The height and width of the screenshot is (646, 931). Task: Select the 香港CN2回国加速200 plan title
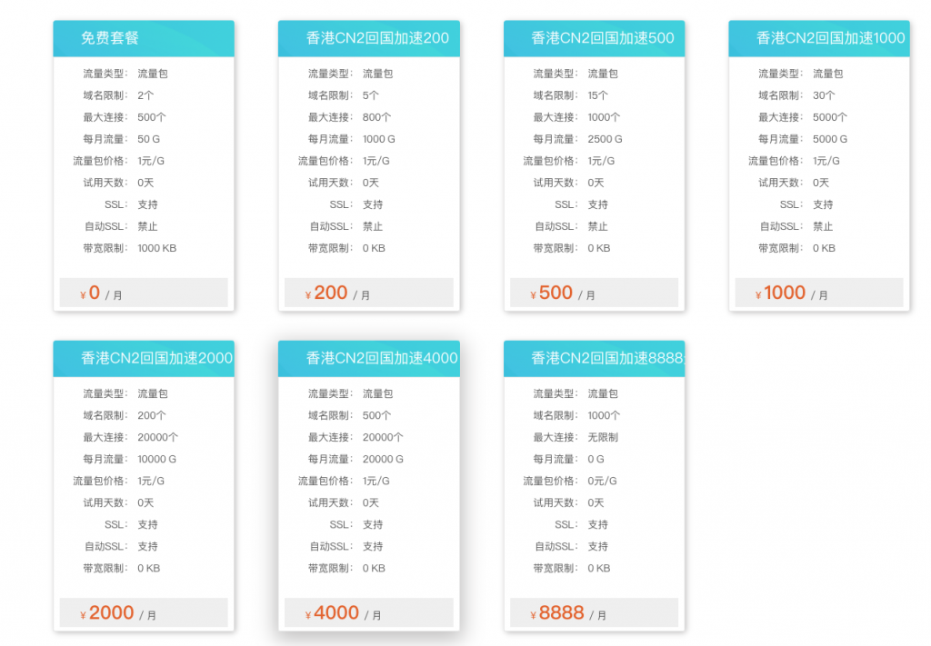(377, 38)
